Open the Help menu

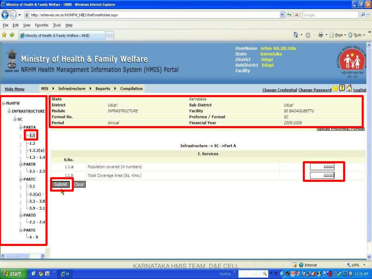[x=69, y=25]
